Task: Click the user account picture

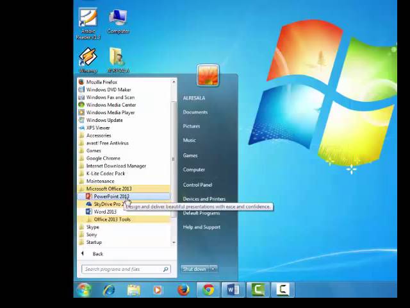Action: click(208, 75)
